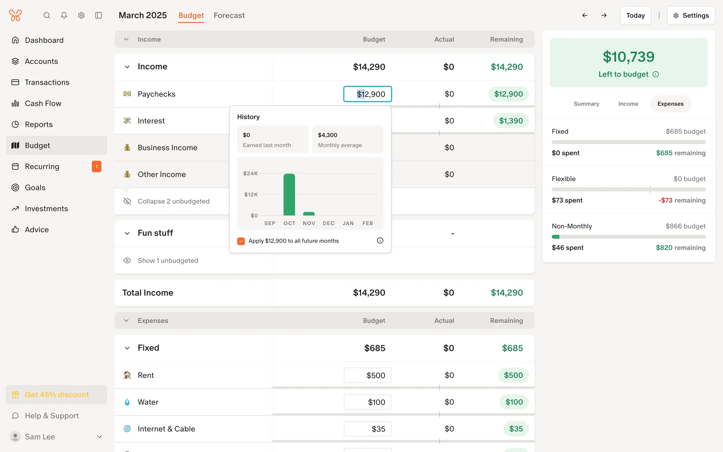This screenshot has width=723, height=452.
Task: Click the Today button
Action: tap(635, 15)
